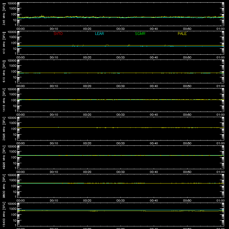
Task: Click the cyan LEAR trace in 15400 MHz plot
Action: coord(121,210)
